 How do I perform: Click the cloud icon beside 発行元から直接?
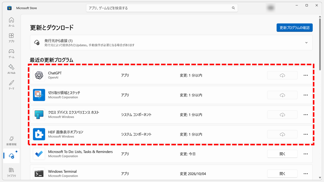[37, 43]
